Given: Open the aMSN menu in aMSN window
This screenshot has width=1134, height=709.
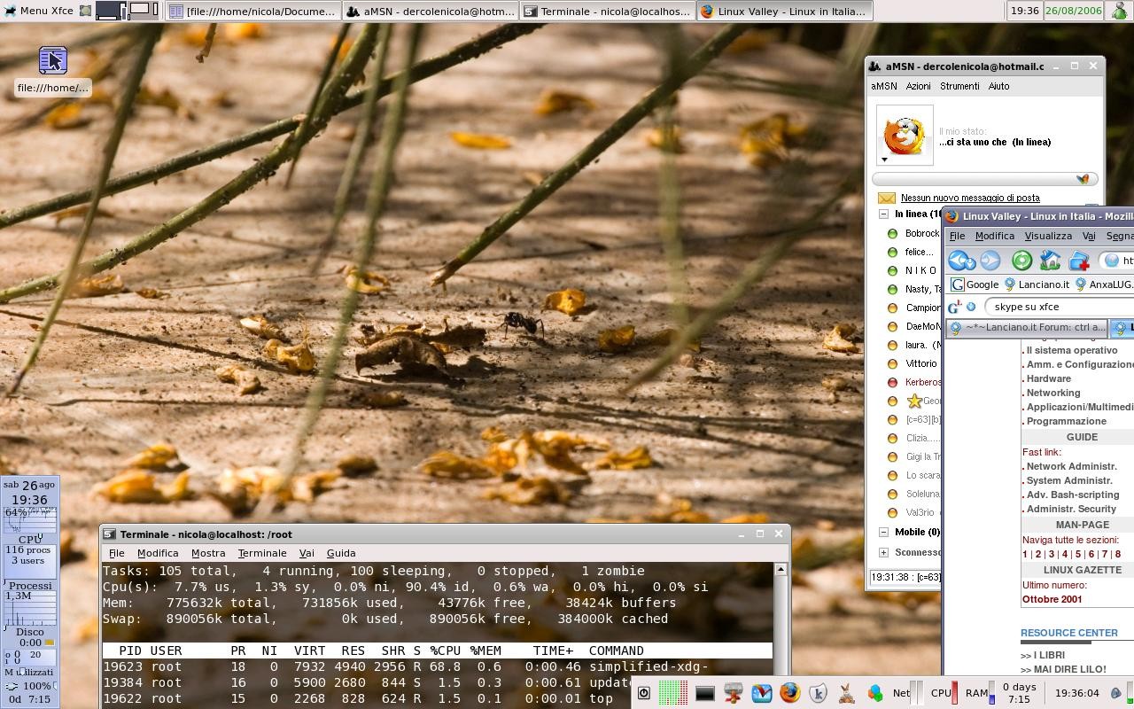Looking at the screenshot, I should pos(883,86).
